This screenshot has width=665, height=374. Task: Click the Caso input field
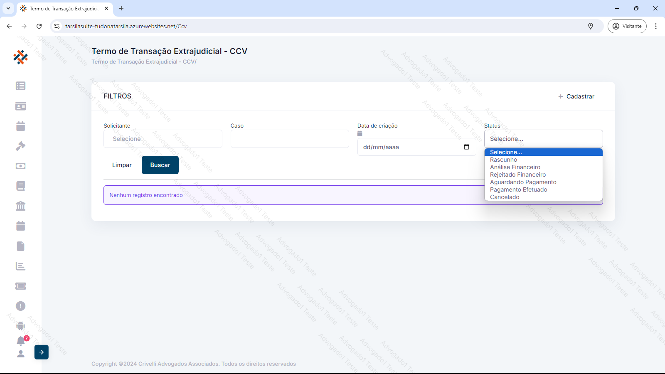[x=290, y=139]
